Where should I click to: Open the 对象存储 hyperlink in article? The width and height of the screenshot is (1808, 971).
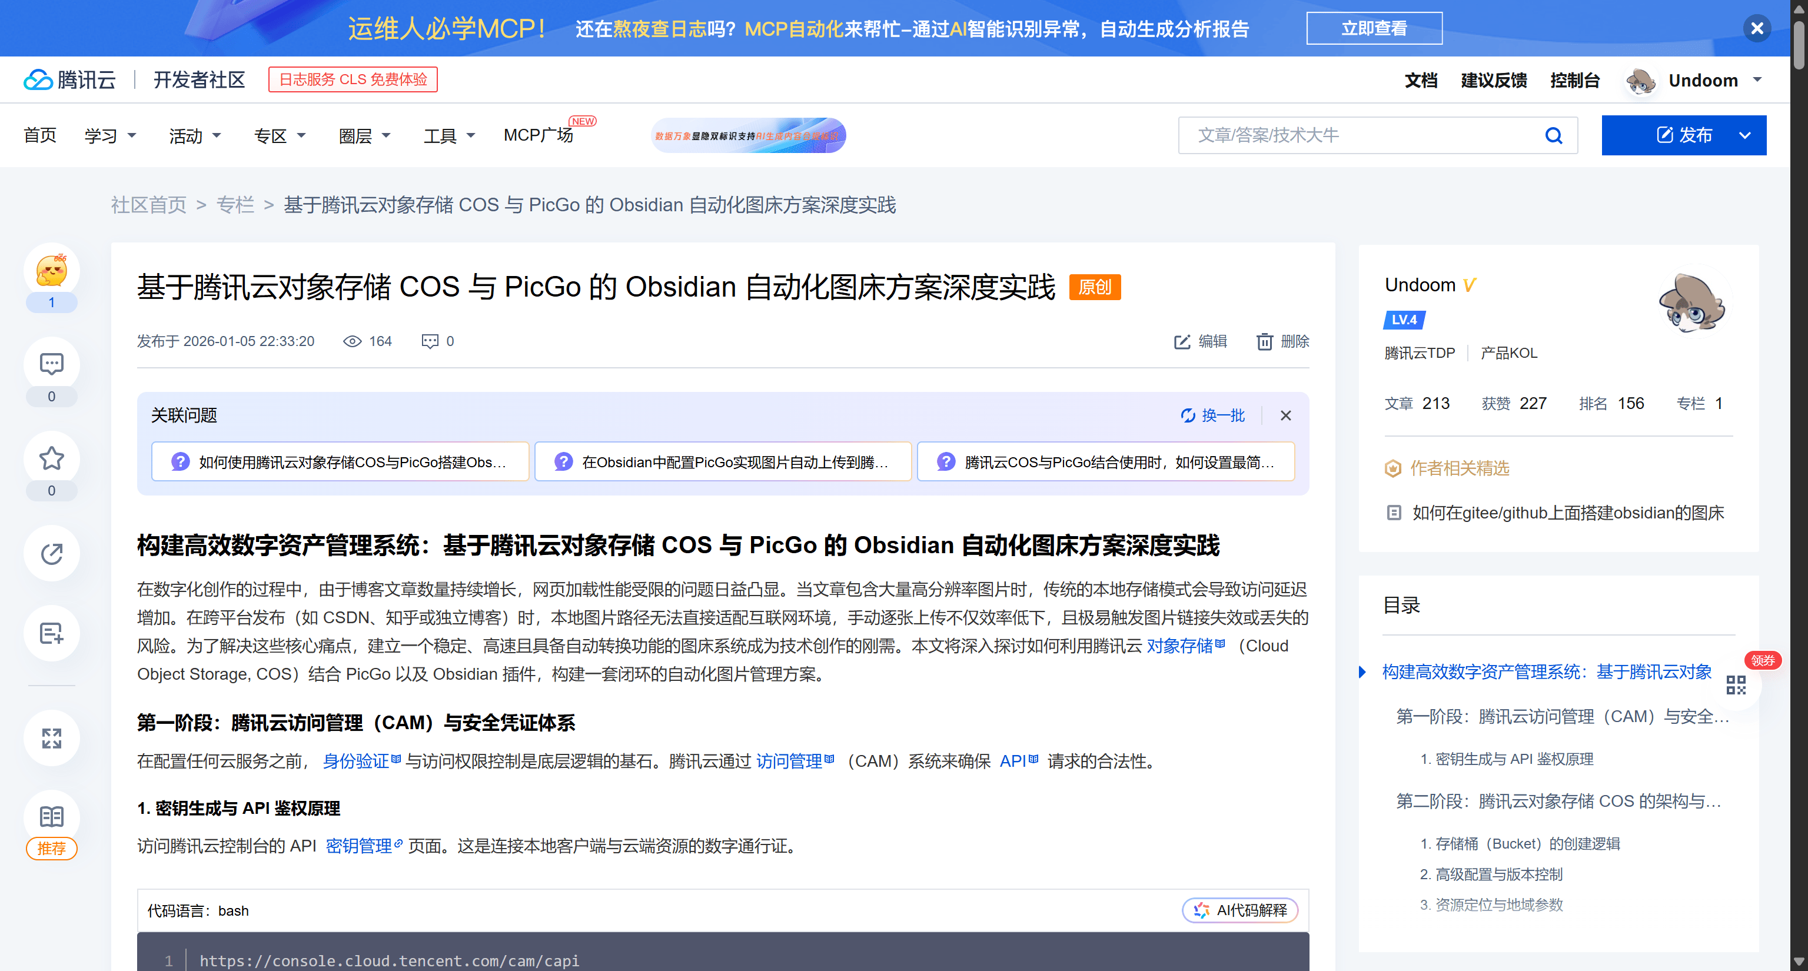click(1179, 646)
